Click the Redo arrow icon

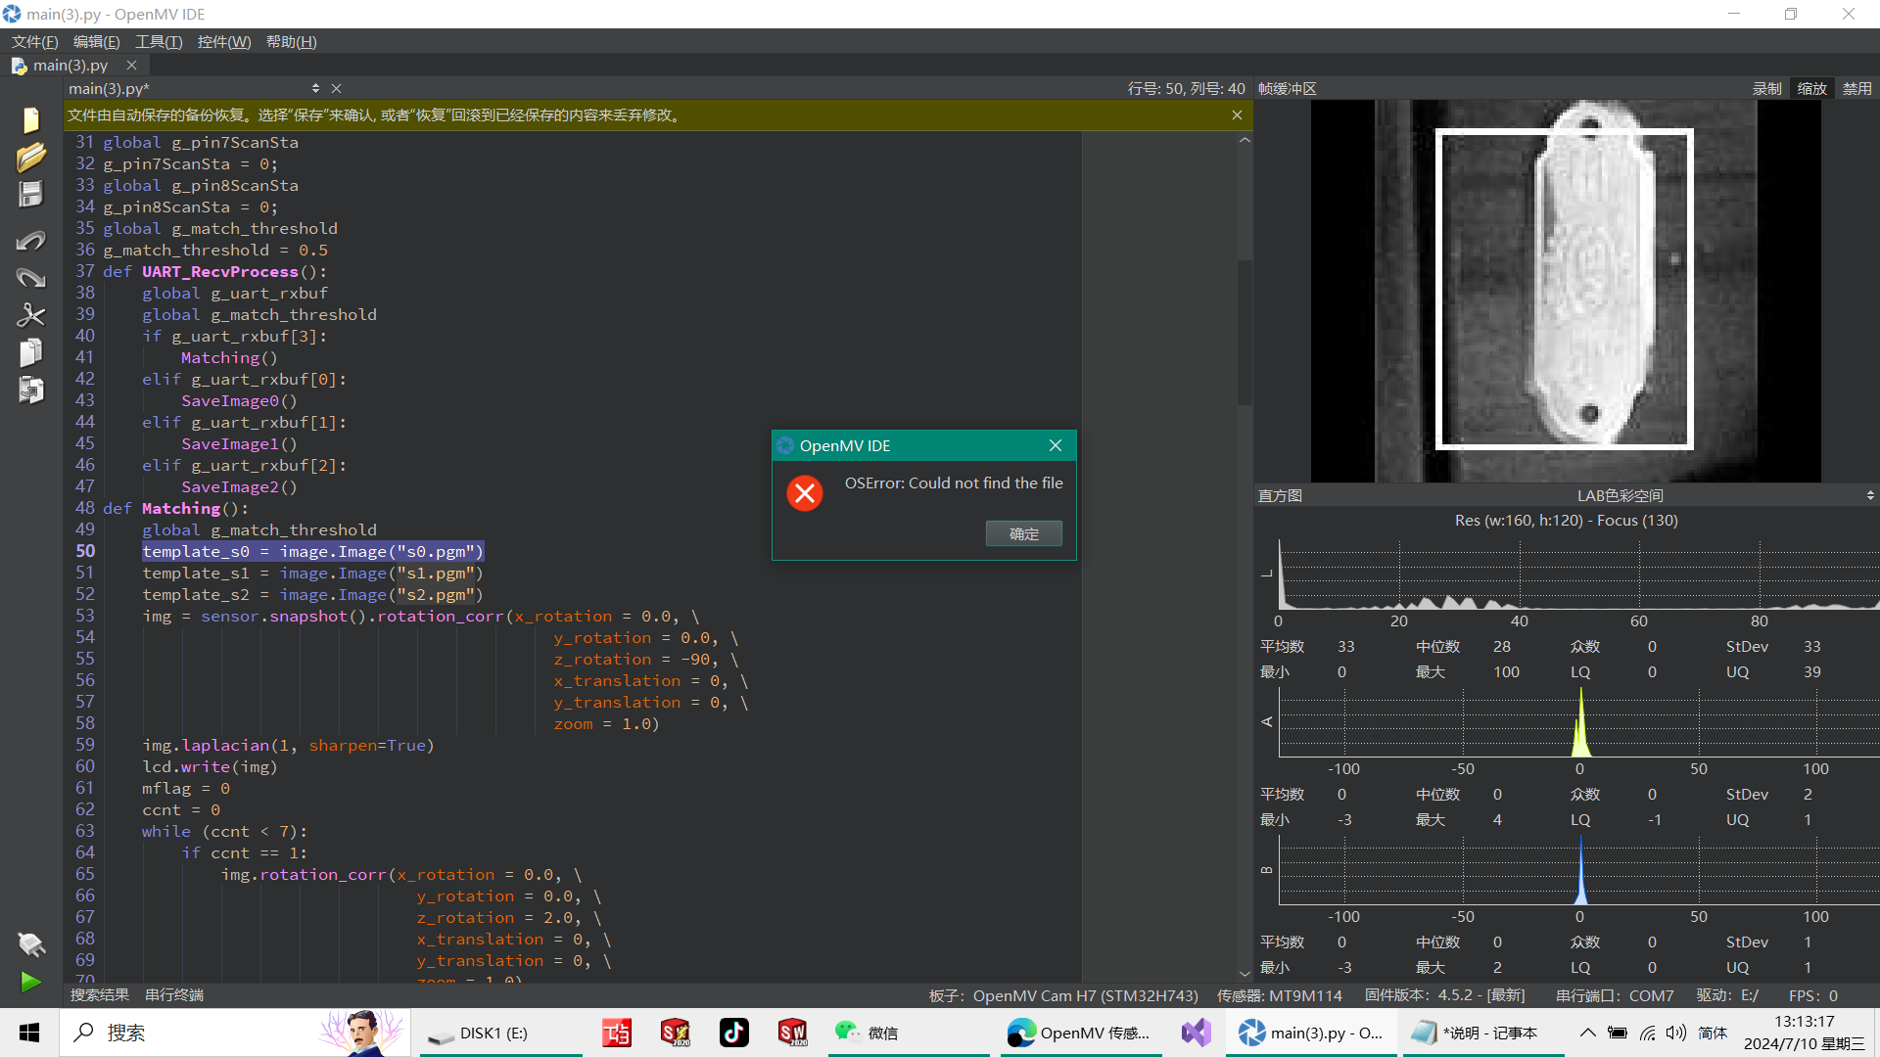pos(30,278)
